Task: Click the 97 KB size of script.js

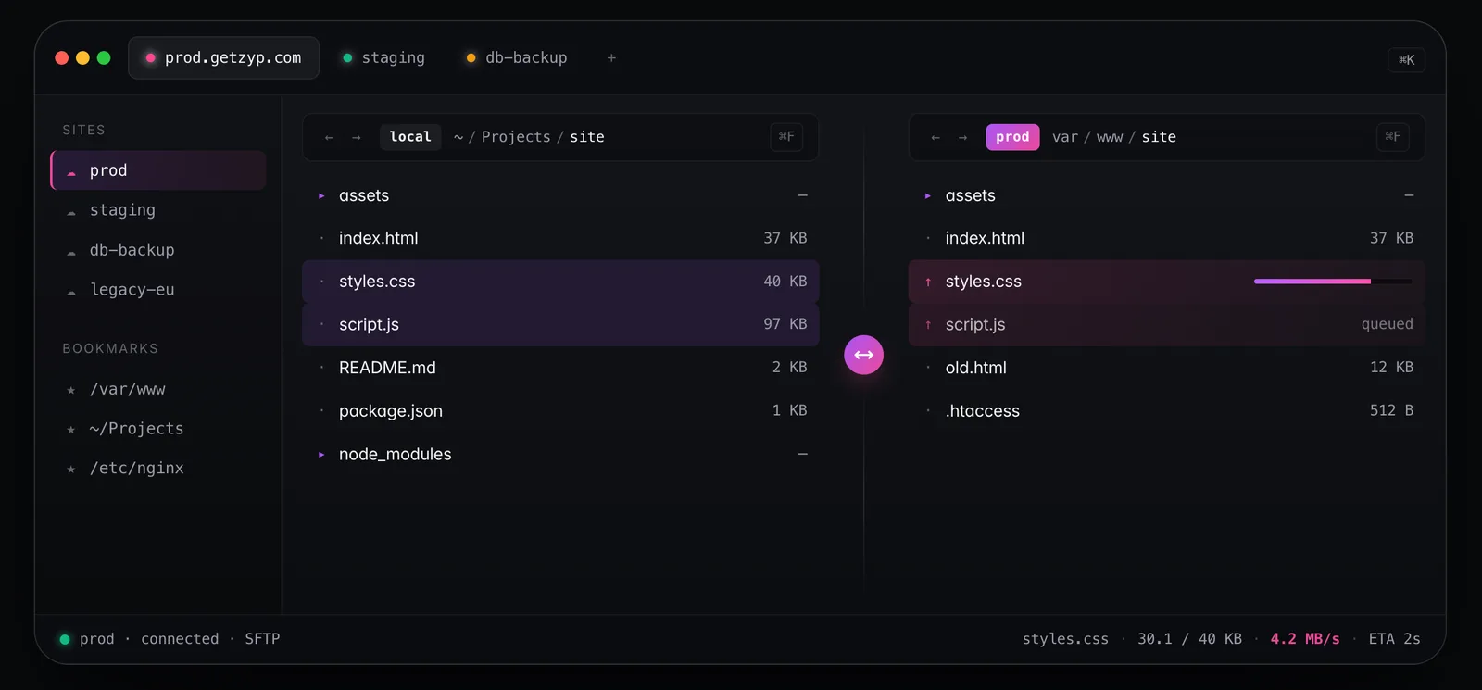Action: point(785,324)
